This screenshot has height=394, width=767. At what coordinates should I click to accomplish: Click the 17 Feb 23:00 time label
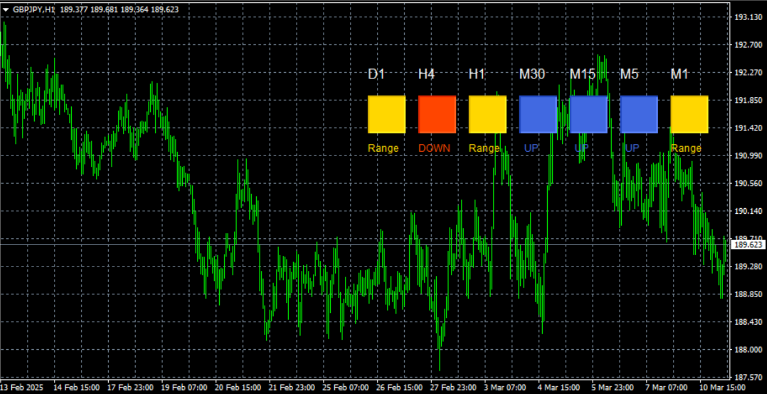point(130,387)
